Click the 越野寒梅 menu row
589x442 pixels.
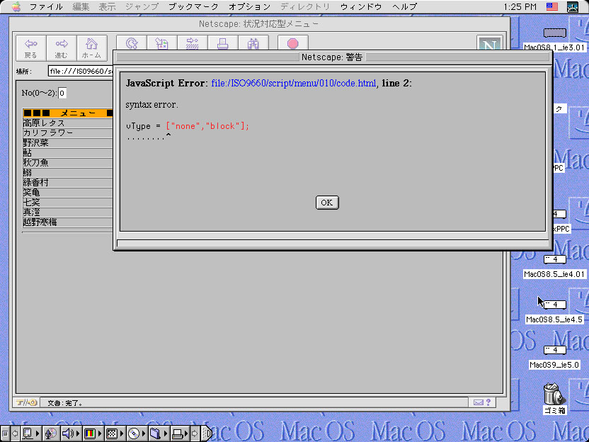point(68,222)
